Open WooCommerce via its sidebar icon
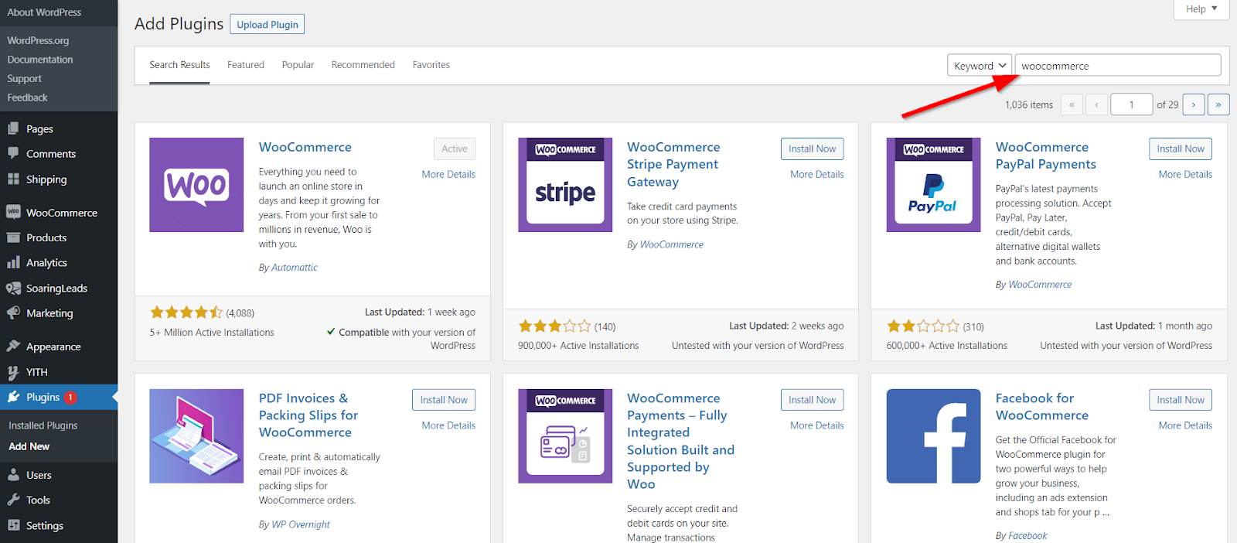Screen dimensions: 1237x543 (x=13, y=213)
